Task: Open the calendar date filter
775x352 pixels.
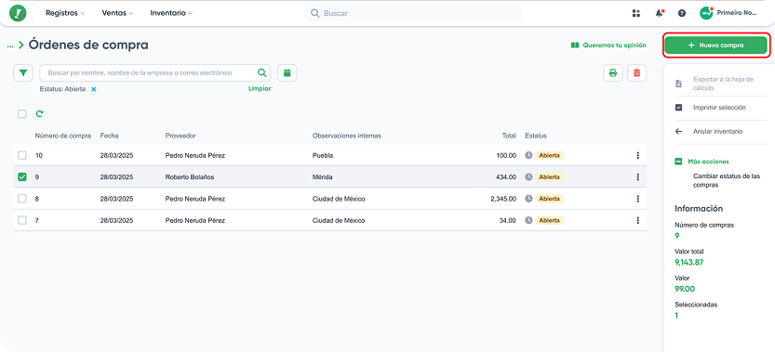Action: pyautogui.click(x=287, y=73)
